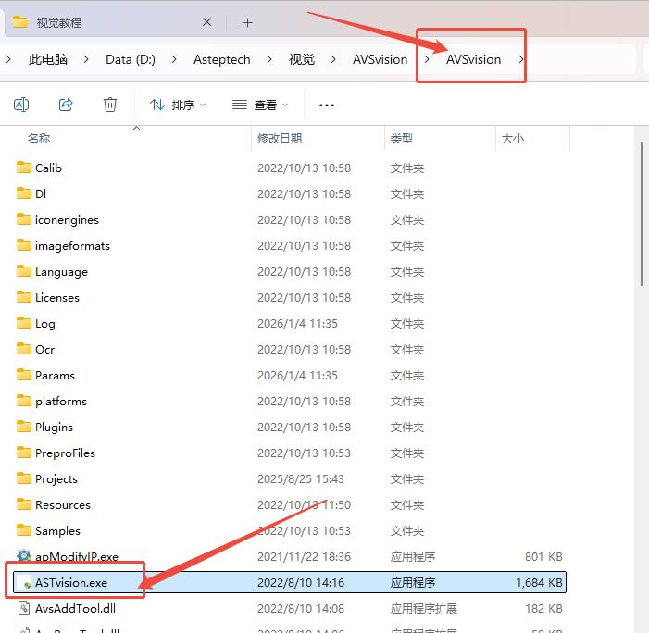This screenshot has width=649, height=633.
Task: Sort by the 大小 column header
Action: [x=512, y=139]
